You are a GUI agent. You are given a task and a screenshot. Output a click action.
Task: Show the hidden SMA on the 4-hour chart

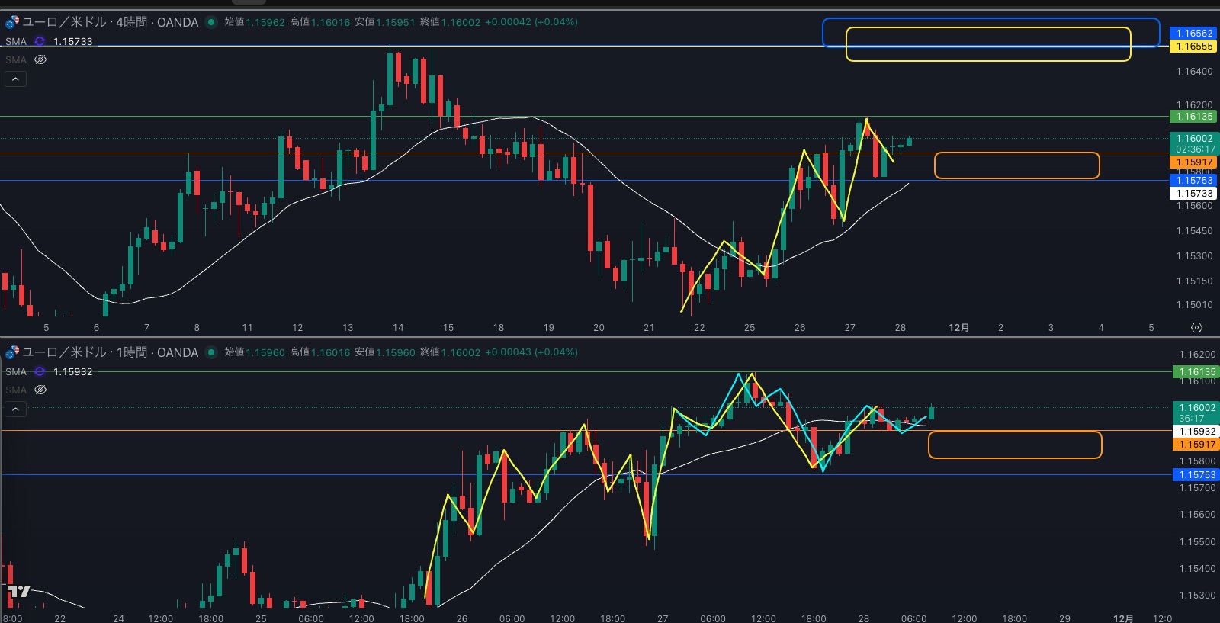coord(40,59)
